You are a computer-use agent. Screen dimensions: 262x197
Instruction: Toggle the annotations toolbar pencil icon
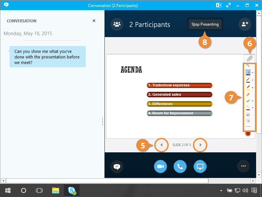click(250, 58)
